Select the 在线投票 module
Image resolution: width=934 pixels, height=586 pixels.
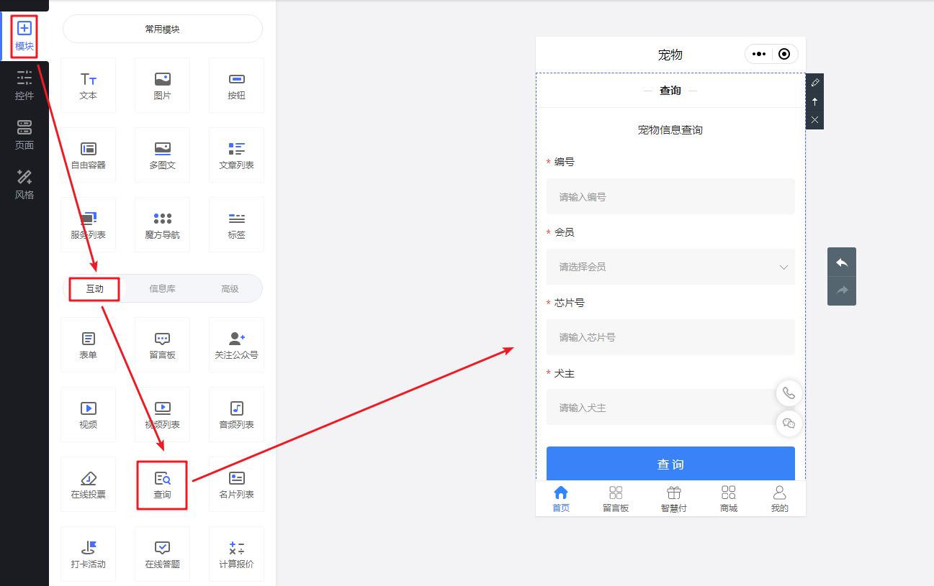(89, 485)
